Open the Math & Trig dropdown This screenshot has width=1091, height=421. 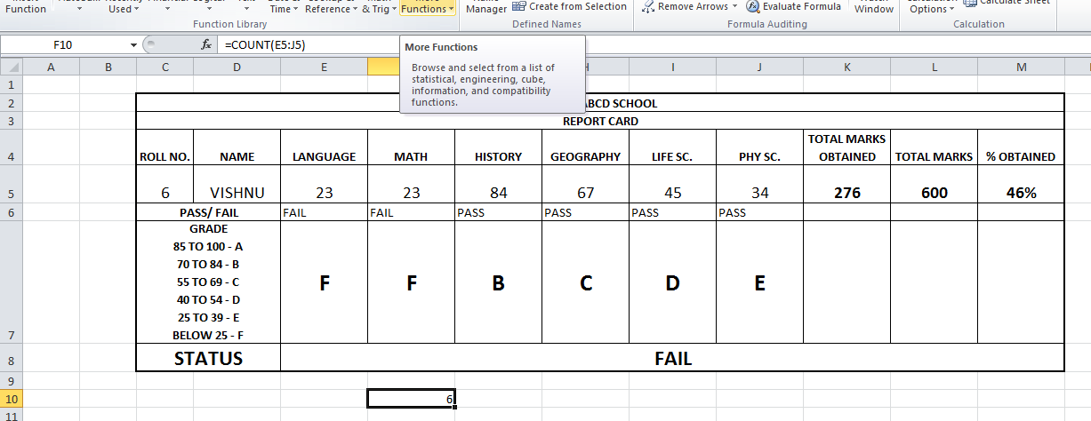point(378,7)
